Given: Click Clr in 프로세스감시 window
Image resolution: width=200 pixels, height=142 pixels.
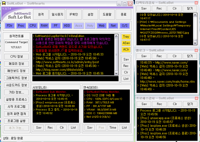Looking at the screenshot, I should pyautogui.click(x=175, y=104).
